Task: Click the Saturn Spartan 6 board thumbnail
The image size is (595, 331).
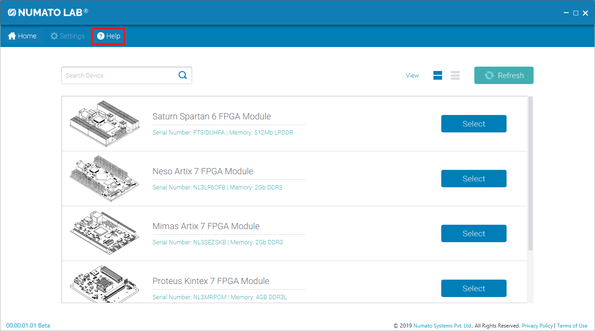Action: (105, 124)
